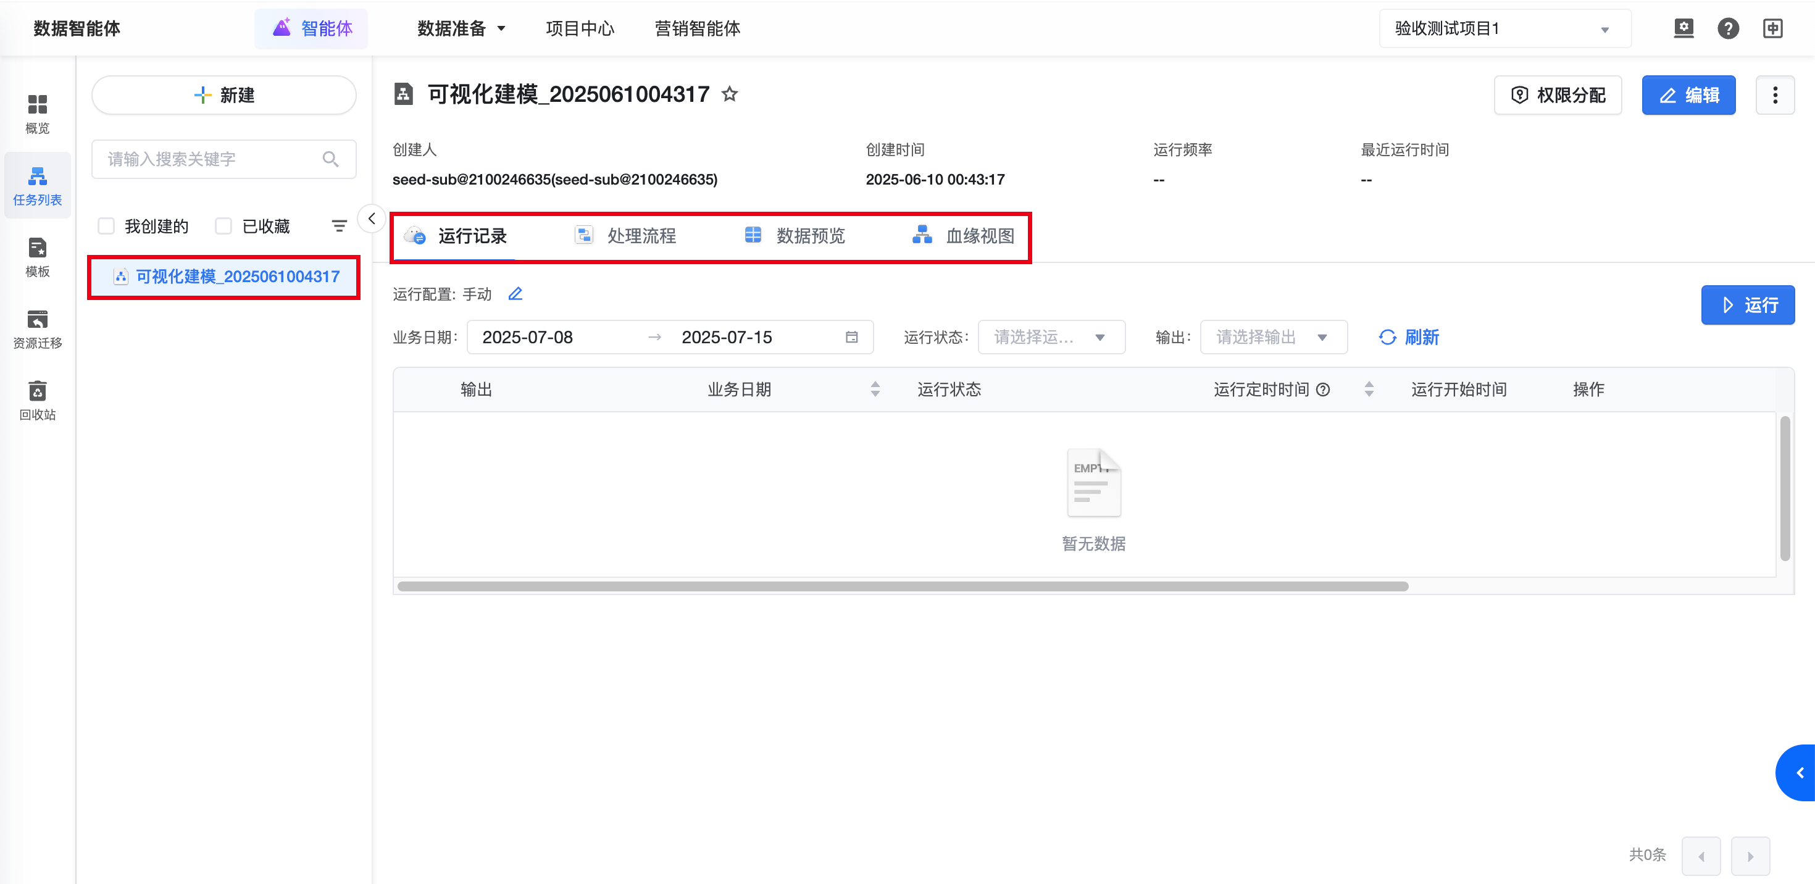Open the three-dot more options menu

tap(1774, 95)
